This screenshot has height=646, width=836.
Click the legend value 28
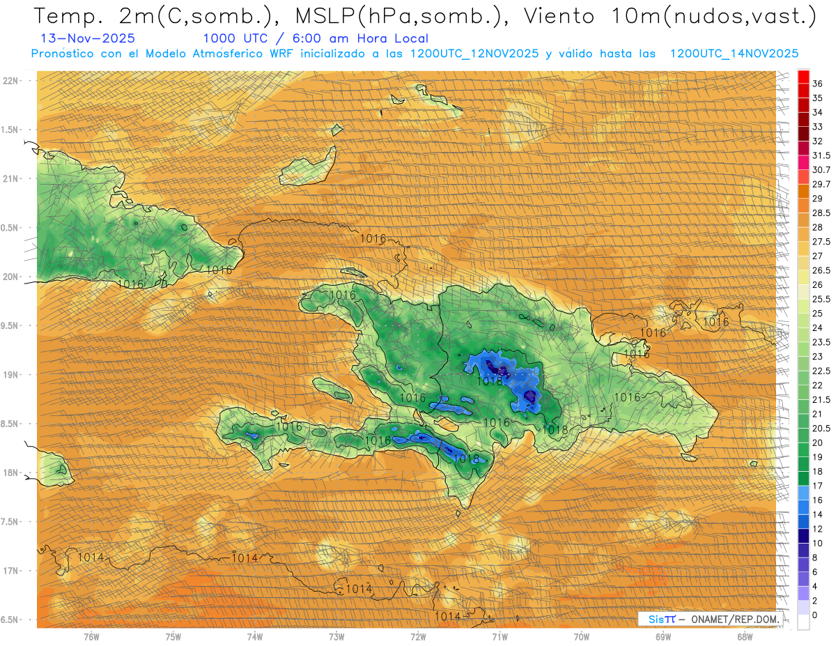[818, 228]
